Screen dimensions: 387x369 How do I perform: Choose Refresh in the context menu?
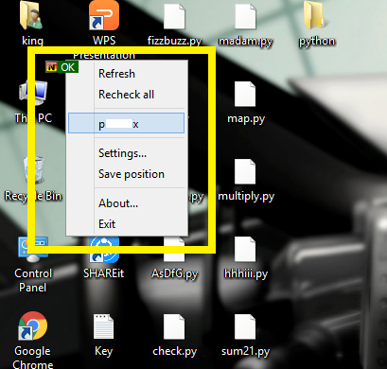pyautogui.click(x=126, y=74)
